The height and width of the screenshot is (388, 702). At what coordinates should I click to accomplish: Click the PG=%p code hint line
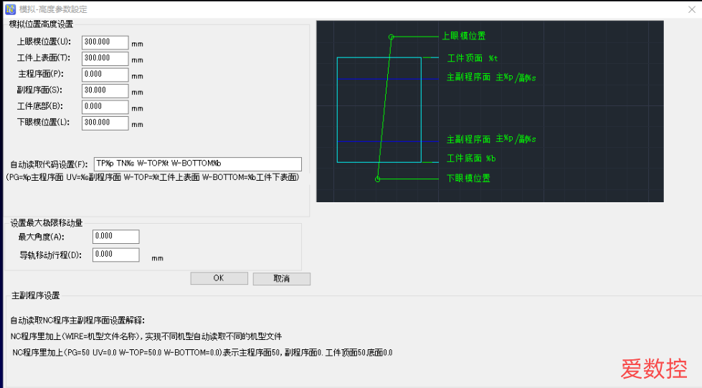(152, 177)
